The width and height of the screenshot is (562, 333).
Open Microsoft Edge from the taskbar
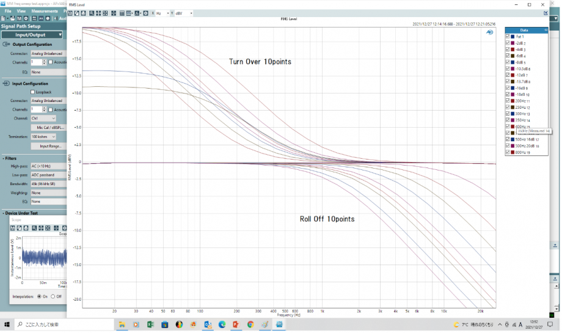pyautogui.click(x=222, y=325)
